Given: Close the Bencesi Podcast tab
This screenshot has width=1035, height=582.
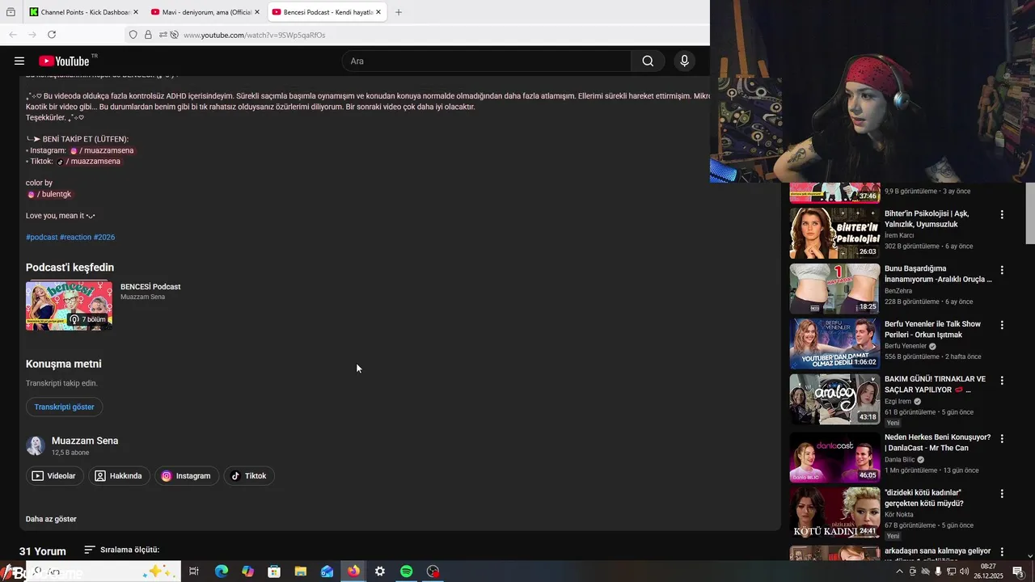Looking at the screenshot, I should [378, 12].
